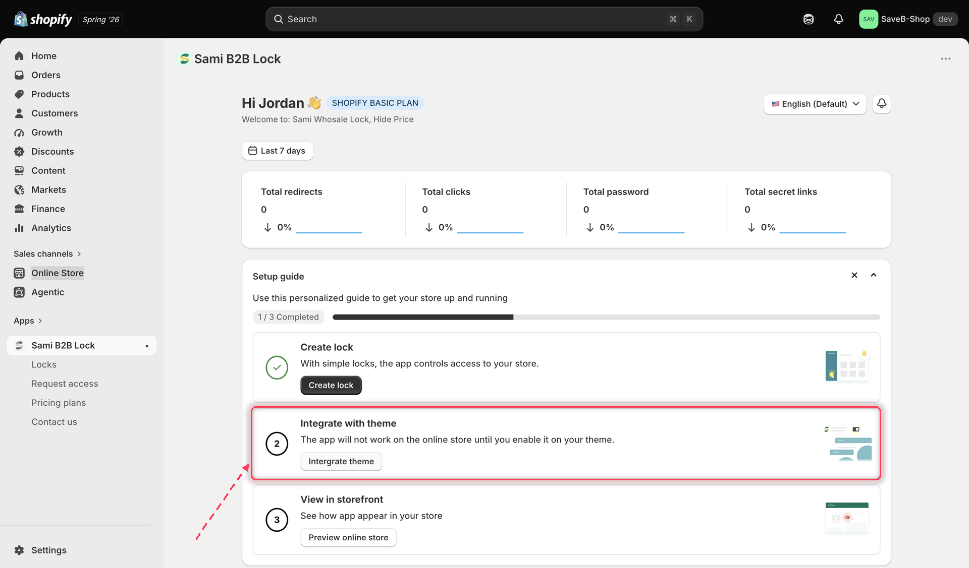This screenshot has width=969, height=568.
Task: Dismiss the Setup guide with X
Action: (x=854, y=275)
